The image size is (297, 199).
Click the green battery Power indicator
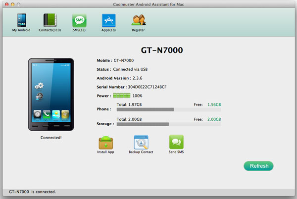click(122, 96)
